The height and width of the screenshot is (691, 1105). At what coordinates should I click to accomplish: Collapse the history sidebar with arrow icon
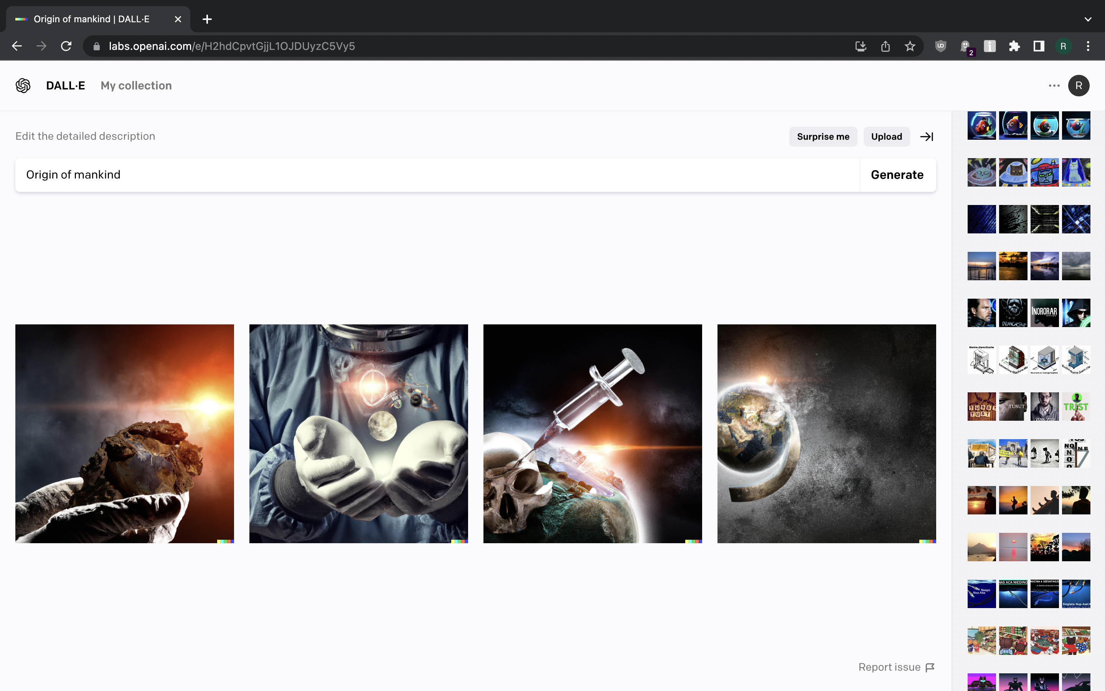[x=927, y=137]
